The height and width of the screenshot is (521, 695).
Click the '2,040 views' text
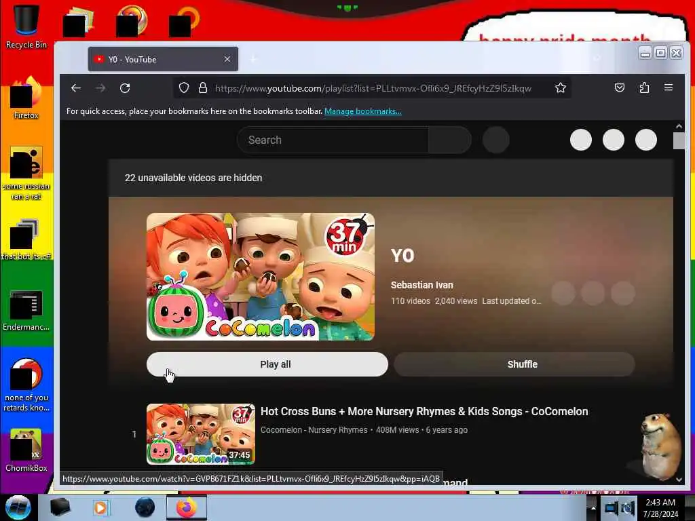[x=456, y=301]
